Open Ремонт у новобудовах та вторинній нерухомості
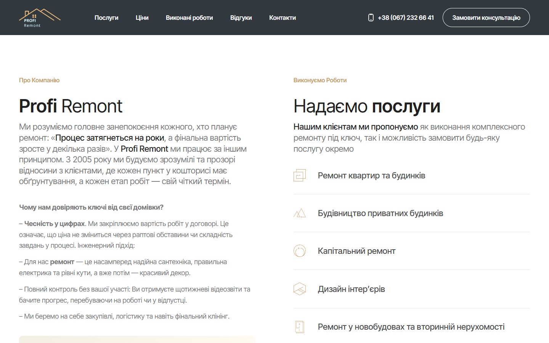The width and height of the screenshot is (549, 343). tap(411, 327)
